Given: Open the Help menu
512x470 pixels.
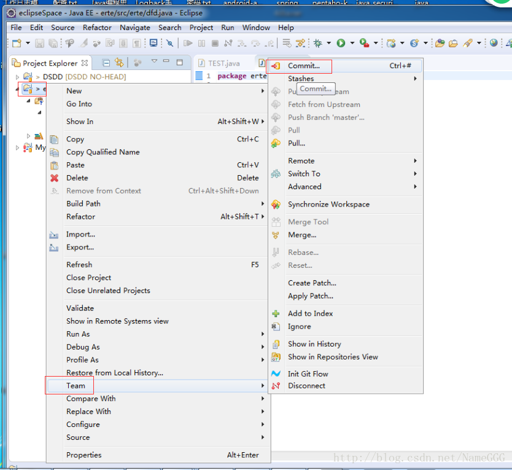Looking at the screenshot, I should point(286,28).
